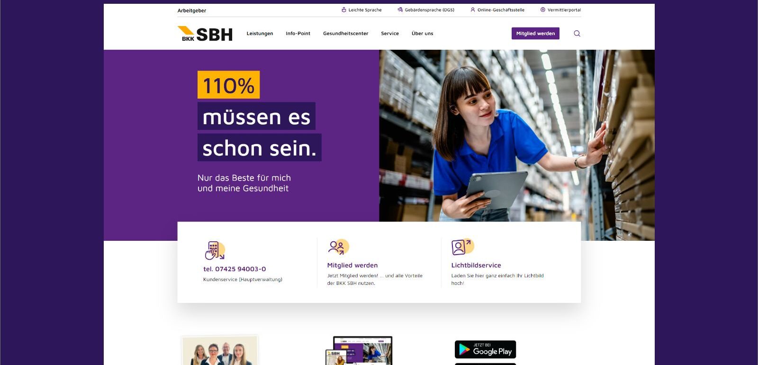Open the Arbeitgeber link
Viewport: 758px width, 365px height.
[192, 10]
